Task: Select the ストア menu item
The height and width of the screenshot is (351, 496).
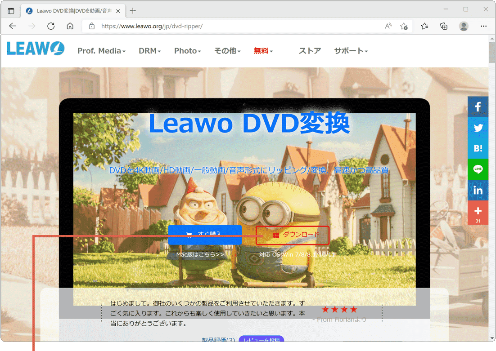Action: click(310, 51)
